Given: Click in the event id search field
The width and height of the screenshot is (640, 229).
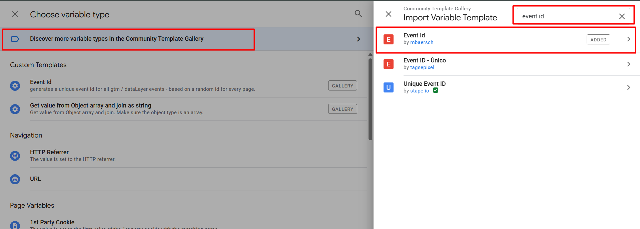Looking at the screenshot, I should click(567, 16).
